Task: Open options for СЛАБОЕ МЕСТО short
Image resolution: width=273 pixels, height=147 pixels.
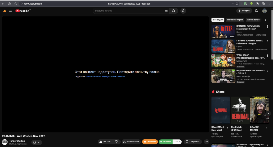Action: click(x=266, y=128)
